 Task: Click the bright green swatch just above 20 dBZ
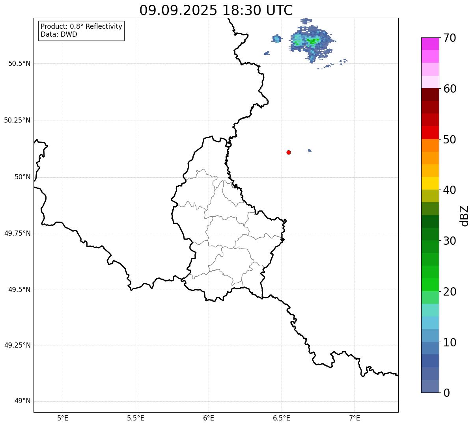point(430,285)
